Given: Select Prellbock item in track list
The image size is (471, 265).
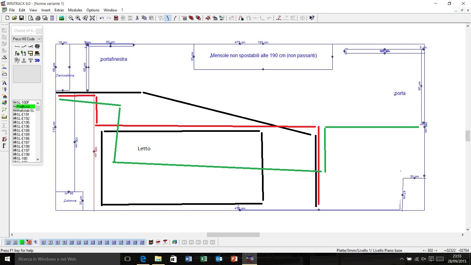Looking at the screenshot, I should 23,107.
